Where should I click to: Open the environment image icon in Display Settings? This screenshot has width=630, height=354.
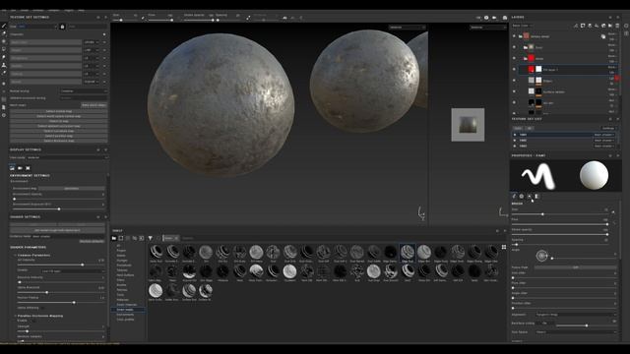coord(12,168)
